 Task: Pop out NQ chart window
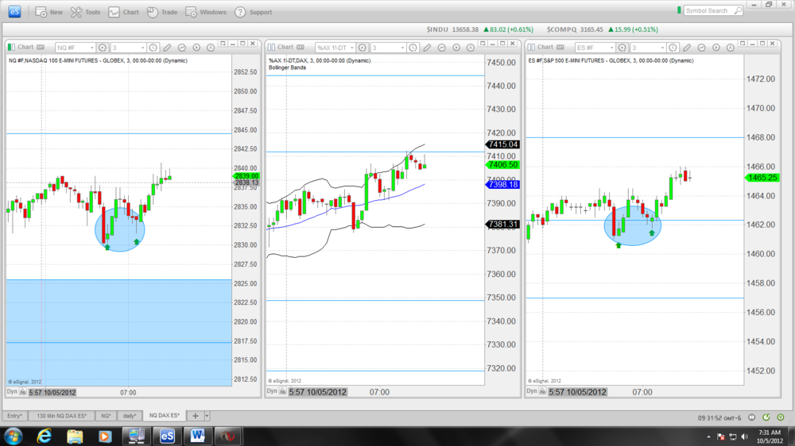click(x=223, y=44)
